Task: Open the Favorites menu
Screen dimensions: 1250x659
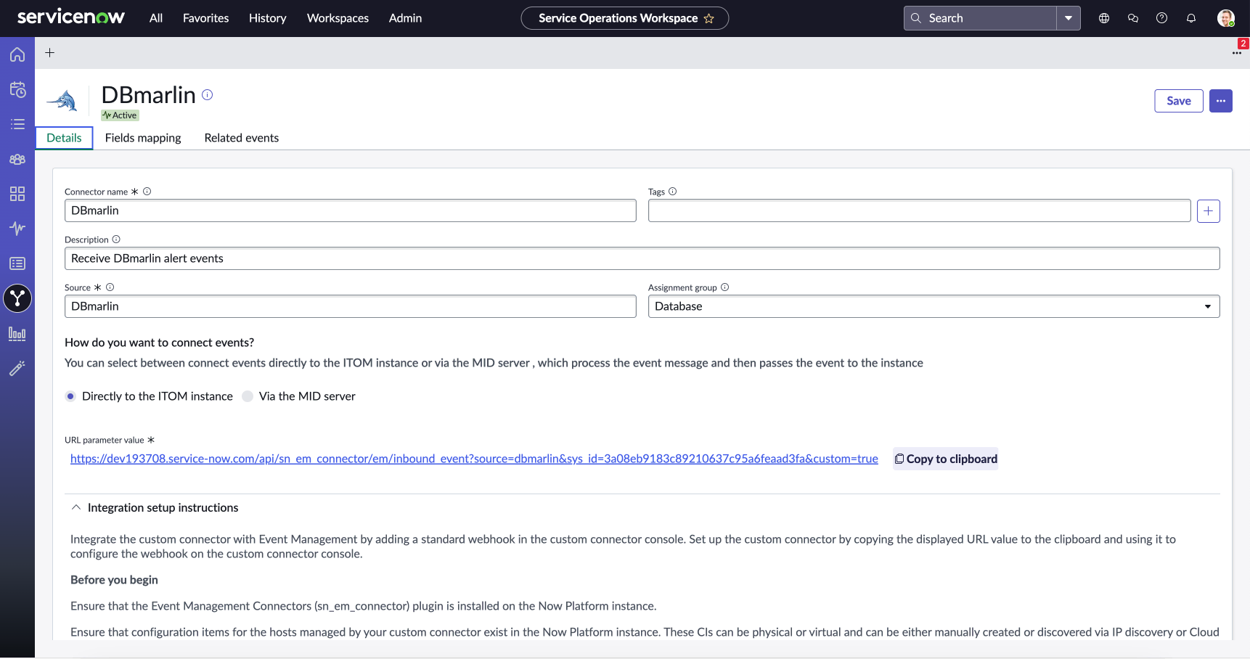Action: point(205,18)
